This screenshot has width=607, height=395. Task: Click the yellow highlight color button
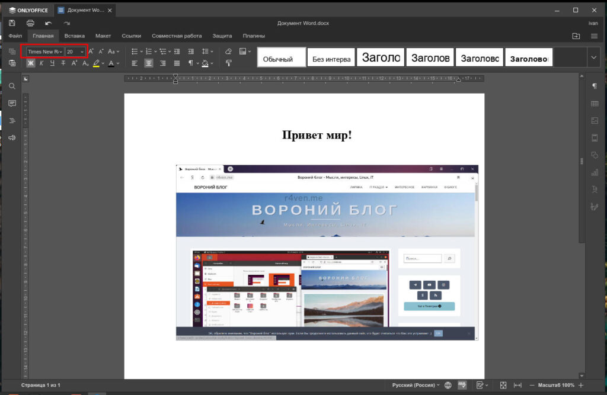tap(97, 63)
